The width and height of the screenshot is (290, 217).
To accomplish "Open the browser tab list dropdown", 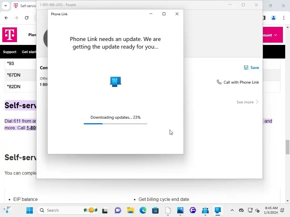I will [x=6, y=6].
